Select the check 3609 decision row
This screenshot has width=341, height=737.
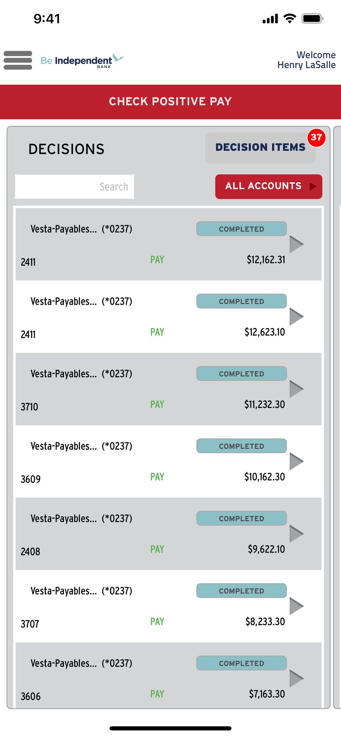tap(169, 461)
